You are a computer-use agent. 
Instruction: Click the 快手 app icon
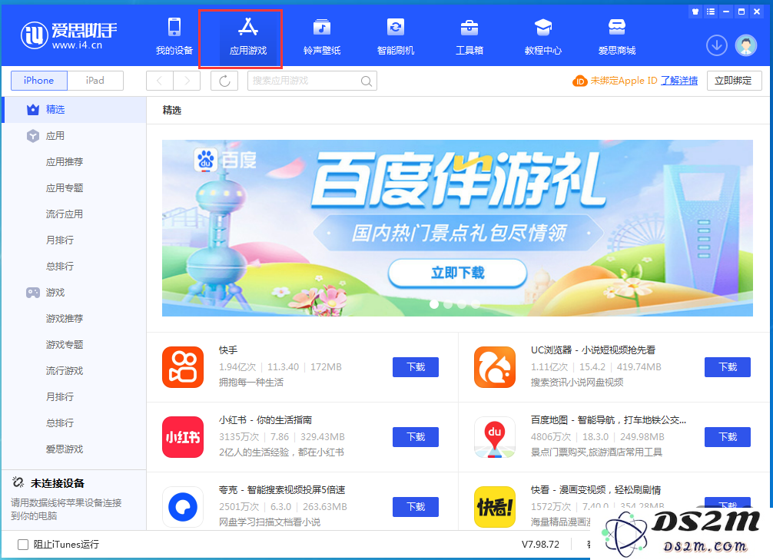coord(183,367)
